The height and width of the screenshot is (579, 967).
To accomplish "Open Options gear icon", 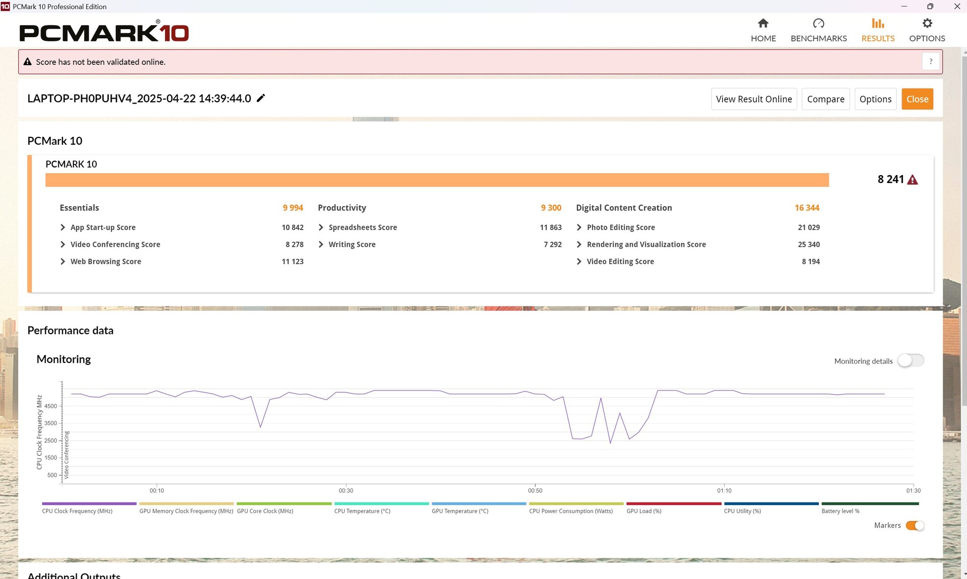I will tap(927, 24).
